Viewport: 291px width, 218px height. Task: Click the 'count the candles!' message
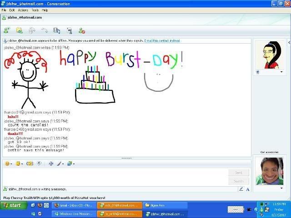pyautogui.click(x=28, y=125)
